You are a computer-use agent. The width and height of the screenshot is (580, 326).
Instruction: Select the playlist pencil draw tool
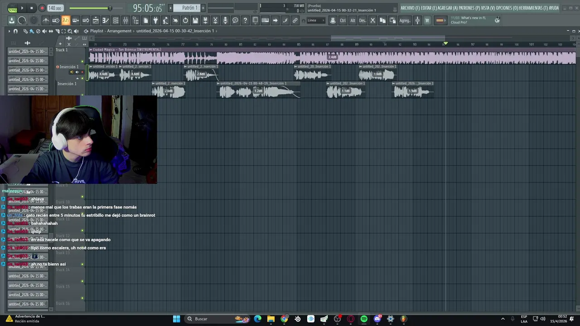25,31
